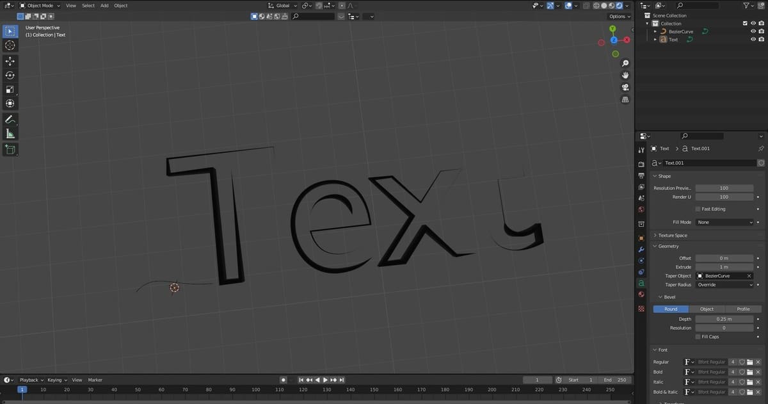Choose the Move tool
Viewport: 768px width, 404px height.
pyautogui.click(x=10, y=61)
